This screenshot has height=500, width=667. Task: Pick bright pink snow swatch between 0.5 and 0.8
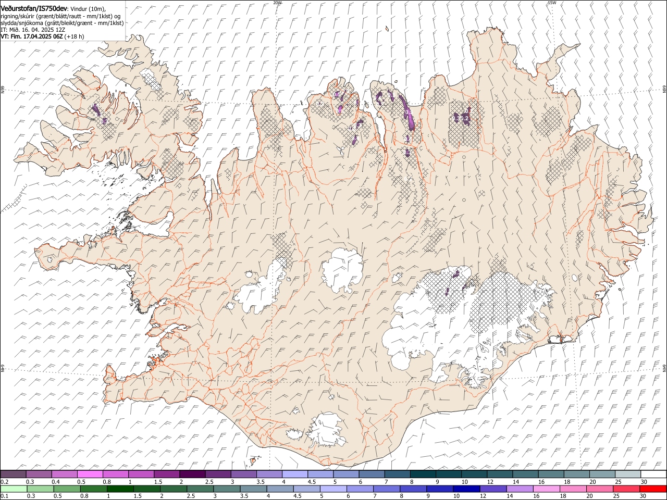click(90, 474)
